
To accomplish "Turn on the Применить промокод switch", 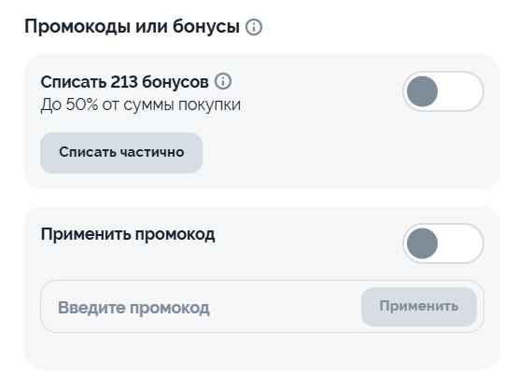I will click(443, 243).
